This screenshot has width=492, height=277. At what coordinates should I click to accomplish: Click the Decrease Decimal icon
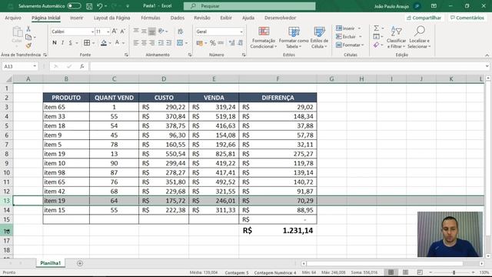coord(240,43)
